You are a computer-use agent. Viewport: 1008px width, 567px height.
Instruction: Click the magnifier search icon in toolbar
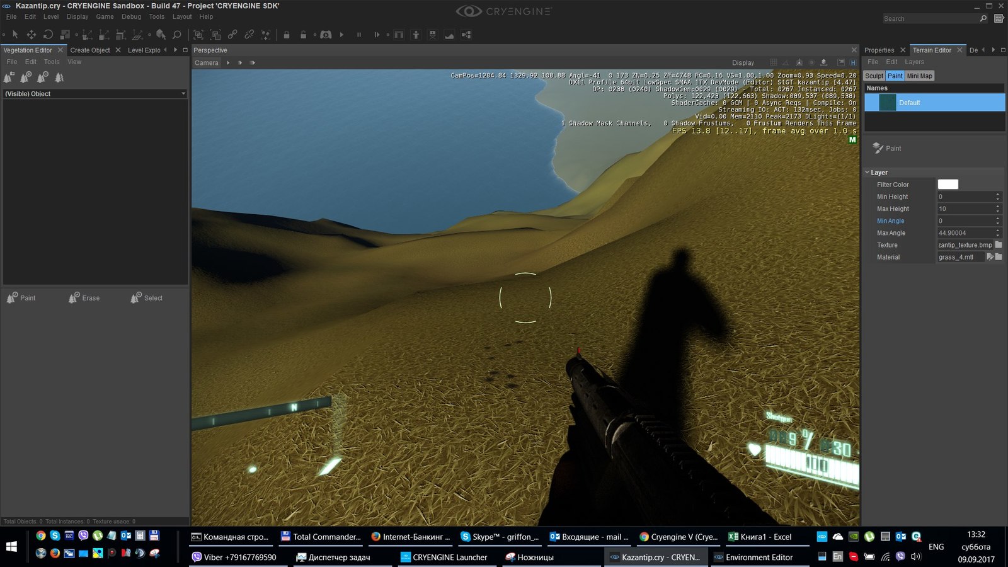(177, 35)
